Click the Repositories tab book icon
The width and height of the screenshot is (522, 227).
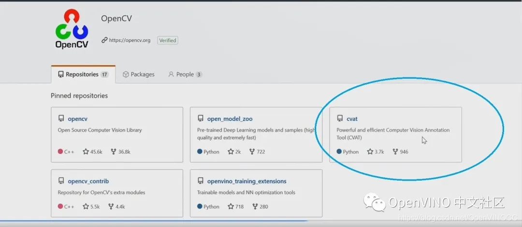pos(60,74)
